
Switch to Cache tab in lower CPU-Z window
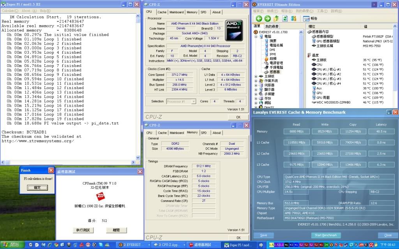click(162, 133)
